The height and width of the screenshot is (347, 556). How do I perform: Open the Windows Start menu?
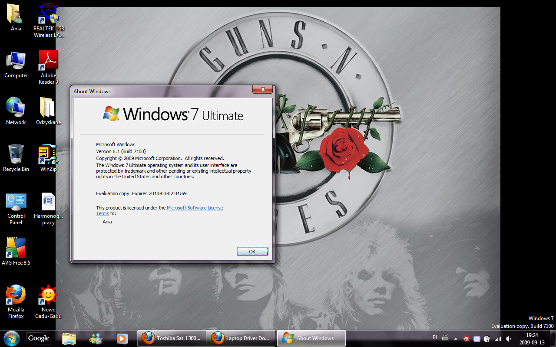12,338
